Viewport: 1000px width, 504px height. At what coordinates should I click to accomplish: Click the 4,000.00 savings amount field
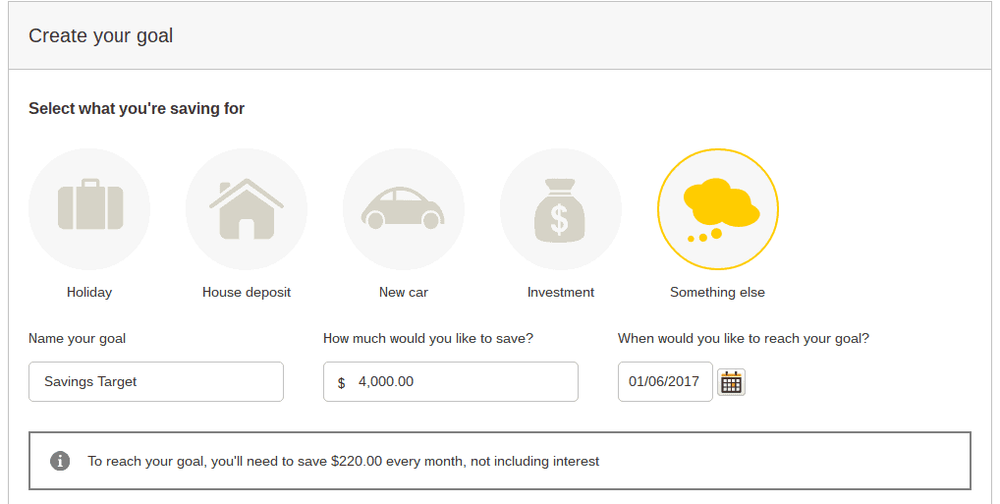462,381
